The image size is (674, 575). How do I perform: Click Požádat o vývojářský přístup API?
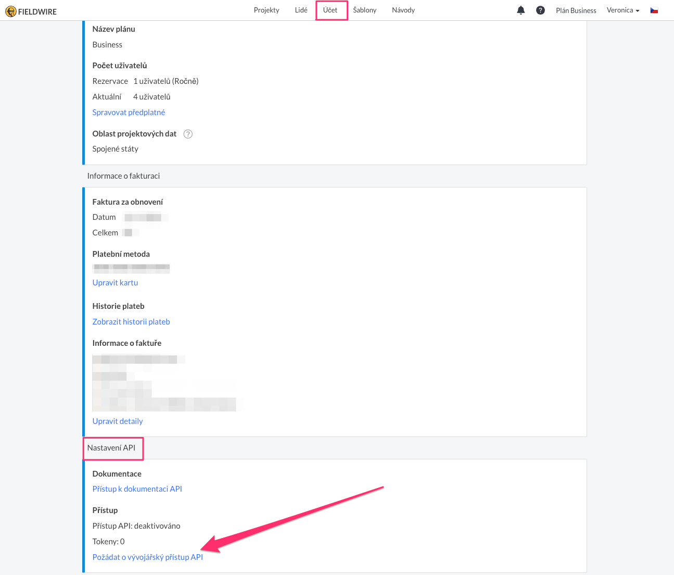[x=148, y=557]
